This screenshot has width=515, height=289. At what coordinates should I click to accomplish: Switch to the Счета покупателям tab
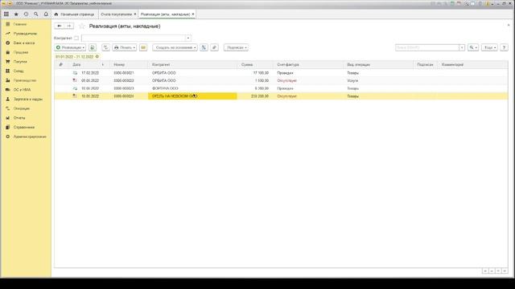pyautogui.click(x=116, y=14)
